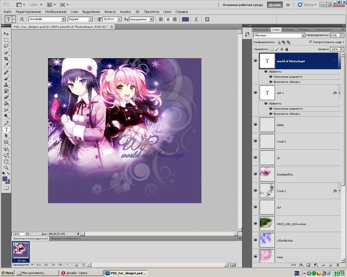Add layer mask at panel bottom
The width and height of the screenshot is (347, 277).
click(x=308, y=265)
